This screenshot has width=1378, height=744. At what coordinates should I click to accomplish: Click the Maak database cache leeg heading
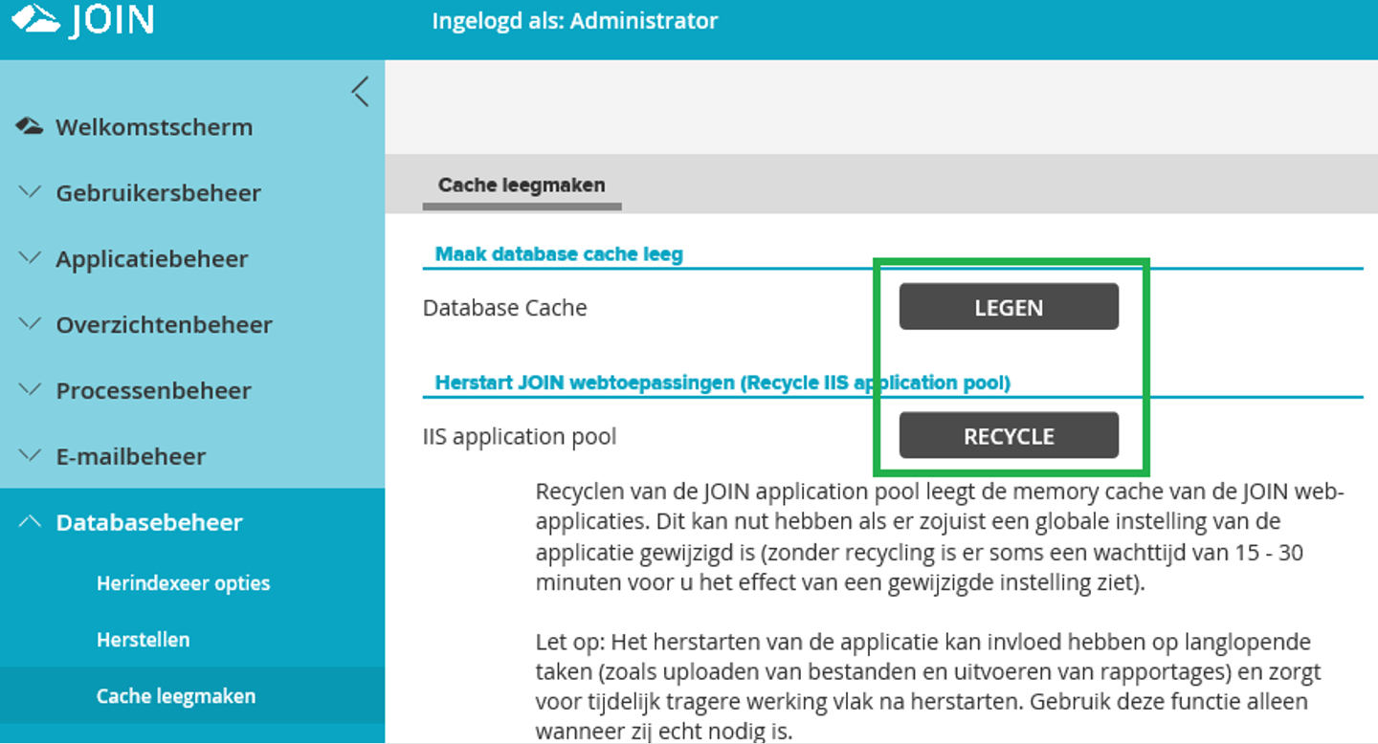tap(558, 253)
